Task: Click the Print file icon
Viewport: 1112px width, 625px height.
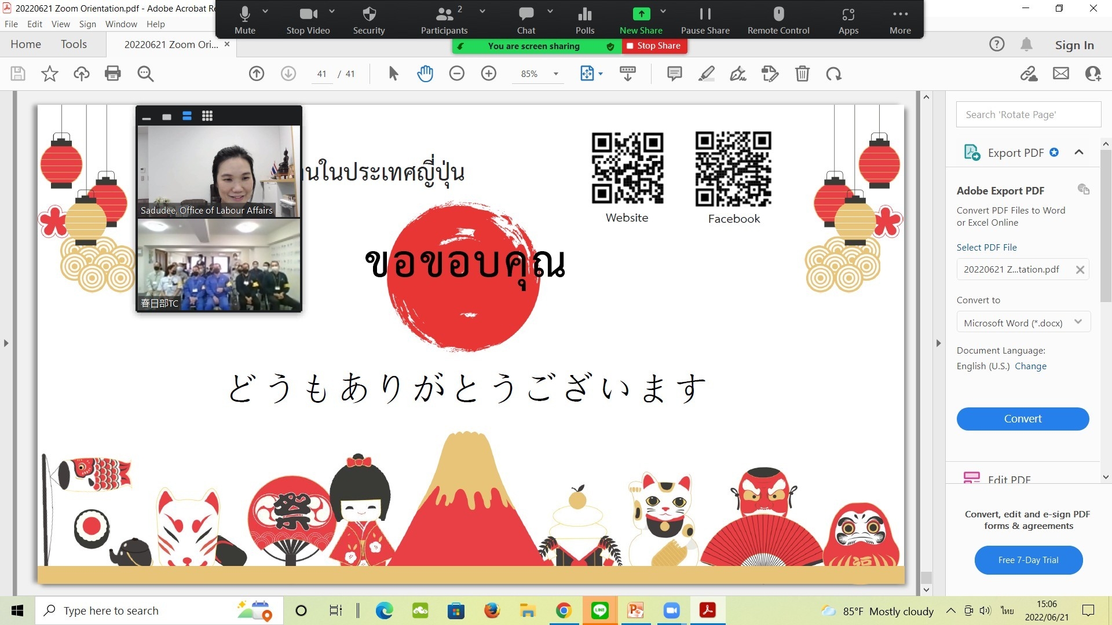Action: pyautogui.click(x=113, y=73)
